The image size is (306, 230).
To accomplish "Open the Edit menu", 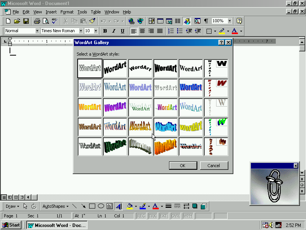I will tap(26, 12).
